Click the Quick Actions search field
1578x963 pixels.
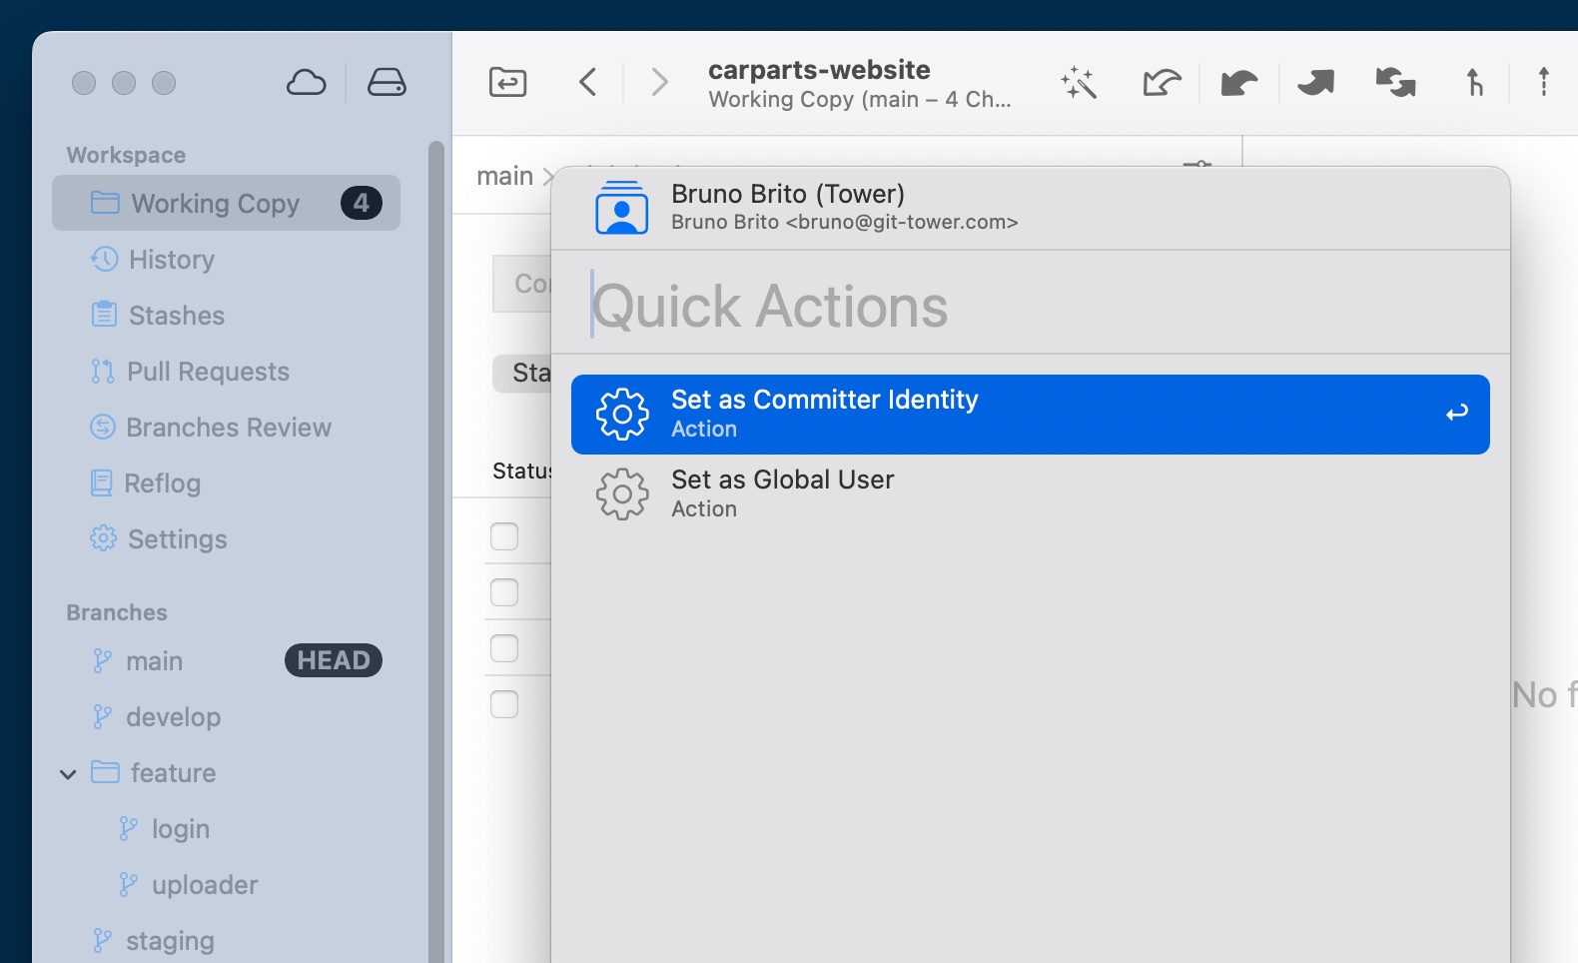click(1039, 306)
